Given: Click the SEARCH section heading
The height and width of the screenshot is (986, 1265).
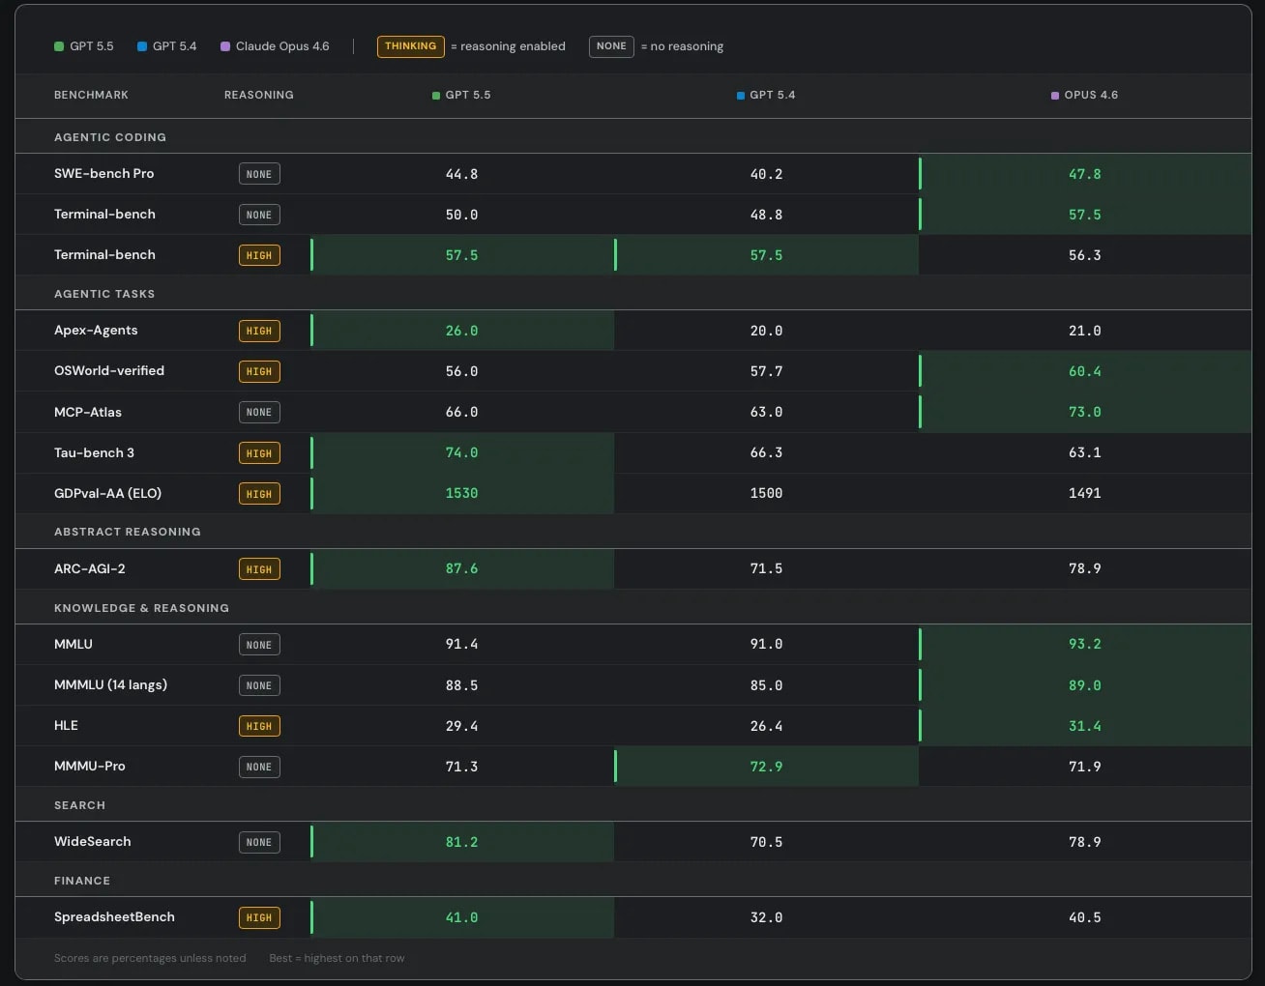Looking at the screenshot, I should pos(79,805).
